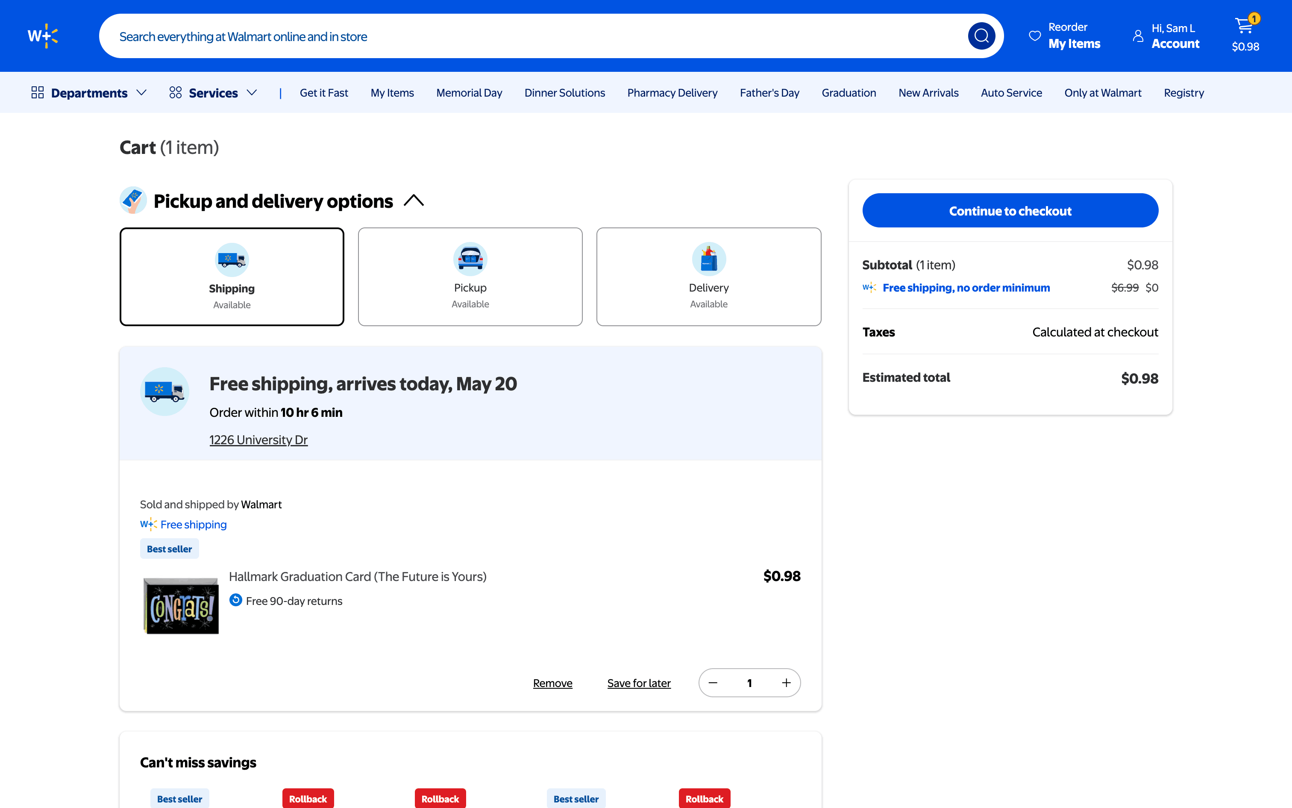Select the Shipping fulfillment option
This screenshot has width=1292, height=808.
tap(232, 276)
